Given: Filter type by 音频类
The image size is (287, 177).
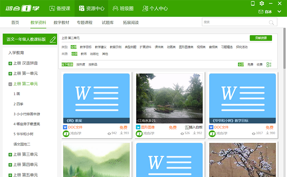Looking at the screenshot, I should point(213,47).
